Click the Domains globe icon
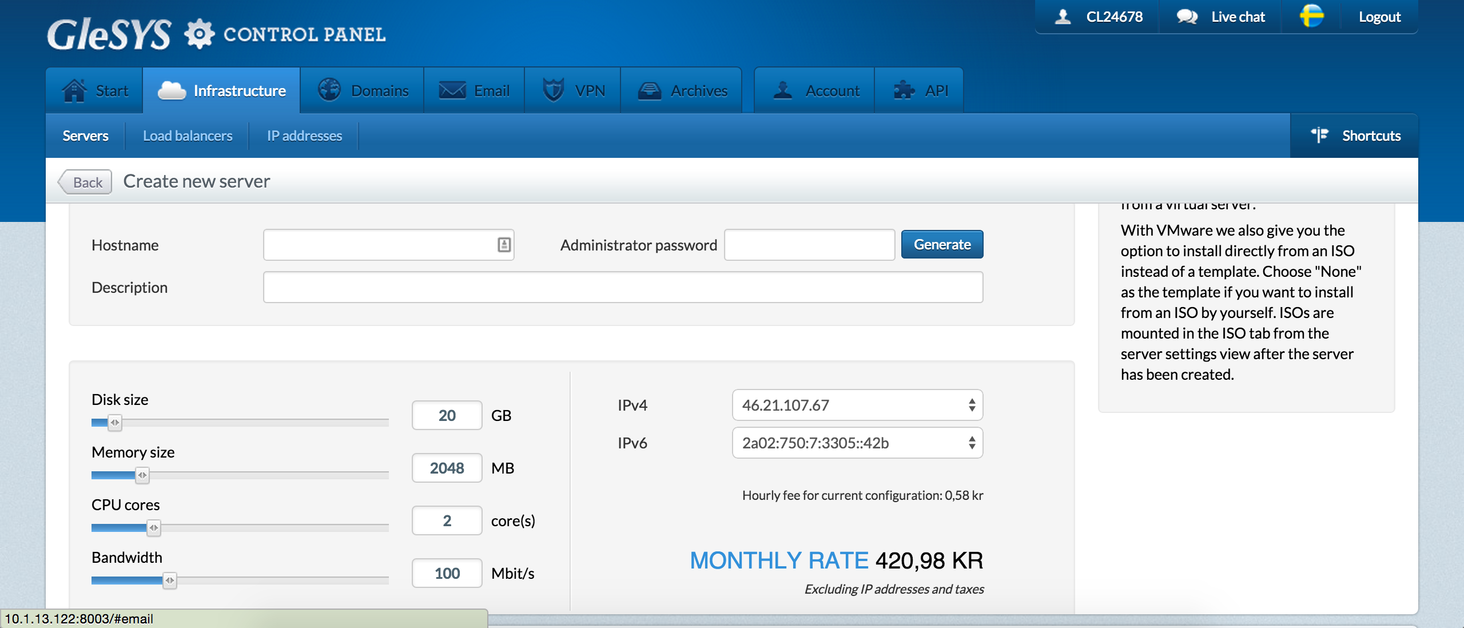This screenshot has height=628, width=1464. tap(329, 90)
